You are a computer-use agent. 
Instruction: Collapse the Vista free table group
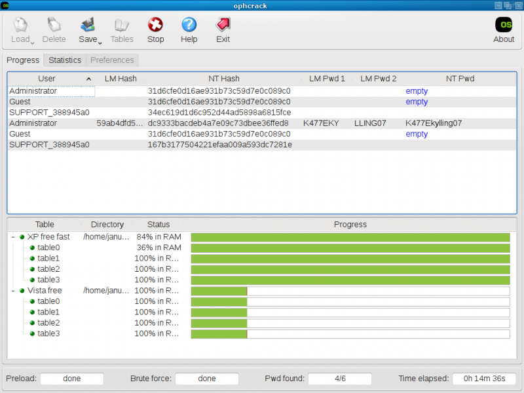pos(14,290)
